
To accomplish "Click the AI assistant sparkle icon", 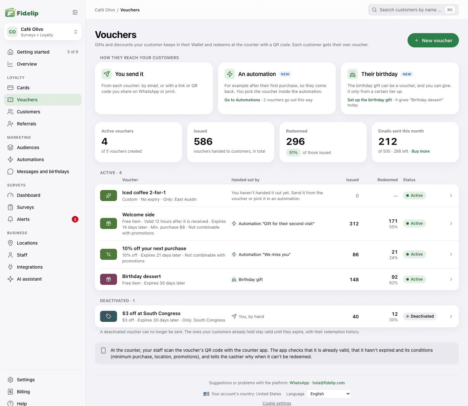I will (10, 279).
